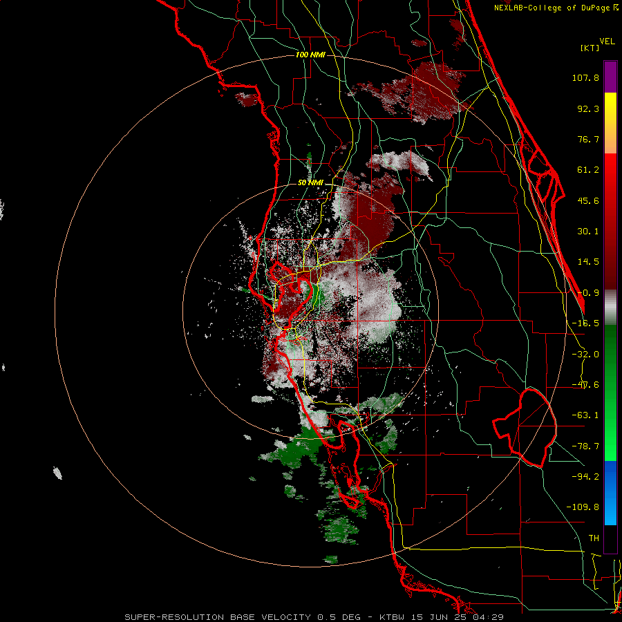Image resolution: width=622 pixels, height=622 pixels.
Task: Click the 04:29 timestamp in the caption
Action: click(x=489, y=617)
